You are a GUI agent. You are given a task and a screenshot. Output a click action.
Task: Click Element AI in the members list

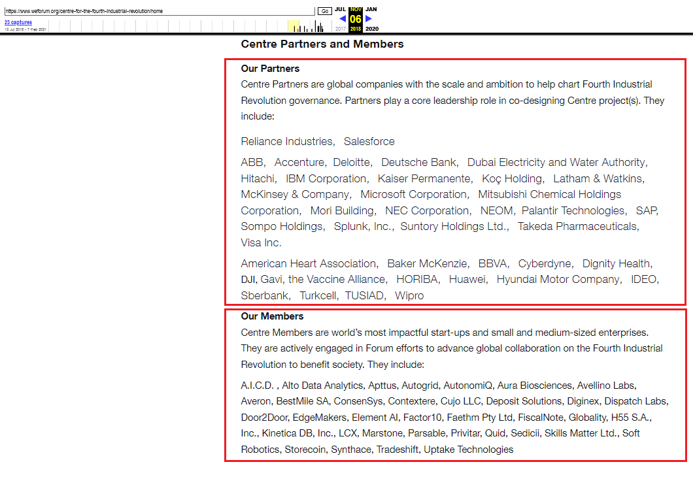pyautogui.click(x=375, y=418)
